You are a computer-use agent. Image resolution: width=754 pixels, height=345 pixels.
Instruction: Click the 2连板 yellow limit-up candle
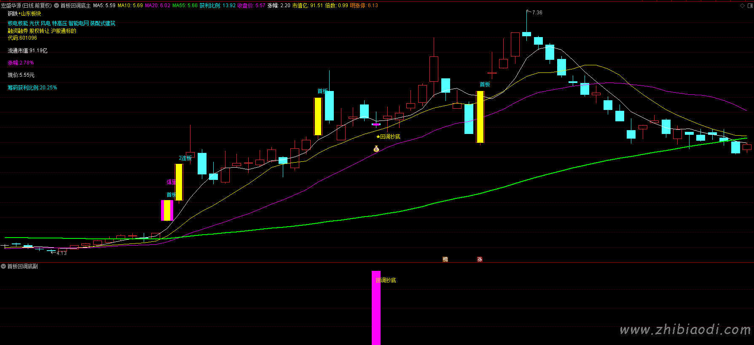pyautogui.click(x=179, y=182)
